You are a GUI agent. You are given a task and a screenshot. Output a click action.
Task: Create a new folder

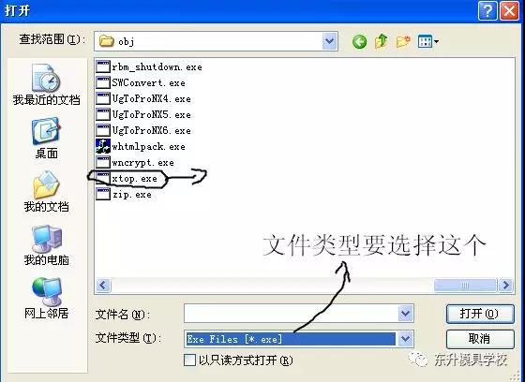[x=403, y=41]
